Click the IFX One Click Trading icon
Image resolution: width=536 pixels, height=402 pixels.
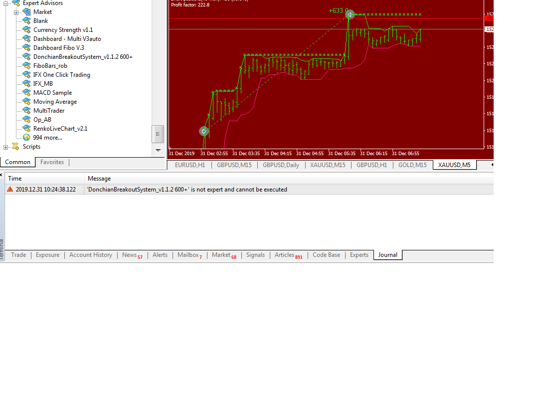click(26, 74)
